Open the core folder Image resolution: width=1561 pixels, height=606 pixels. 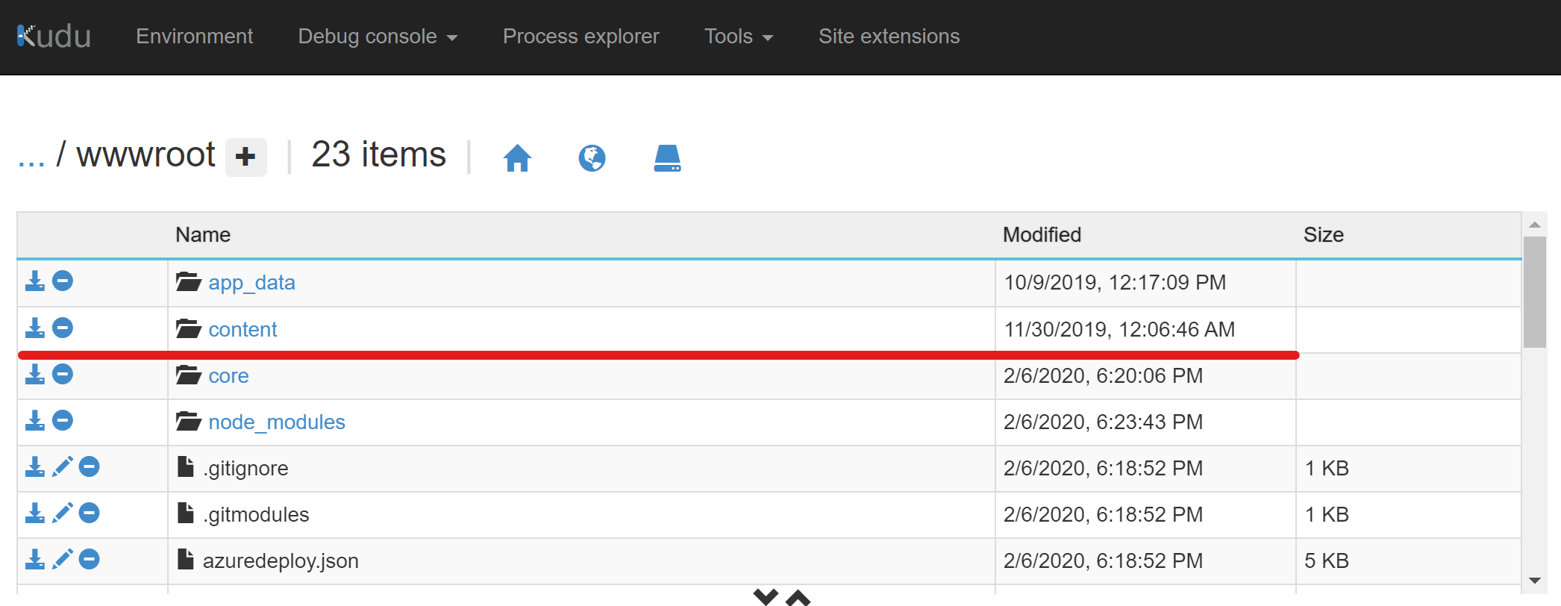coord(228,375)
